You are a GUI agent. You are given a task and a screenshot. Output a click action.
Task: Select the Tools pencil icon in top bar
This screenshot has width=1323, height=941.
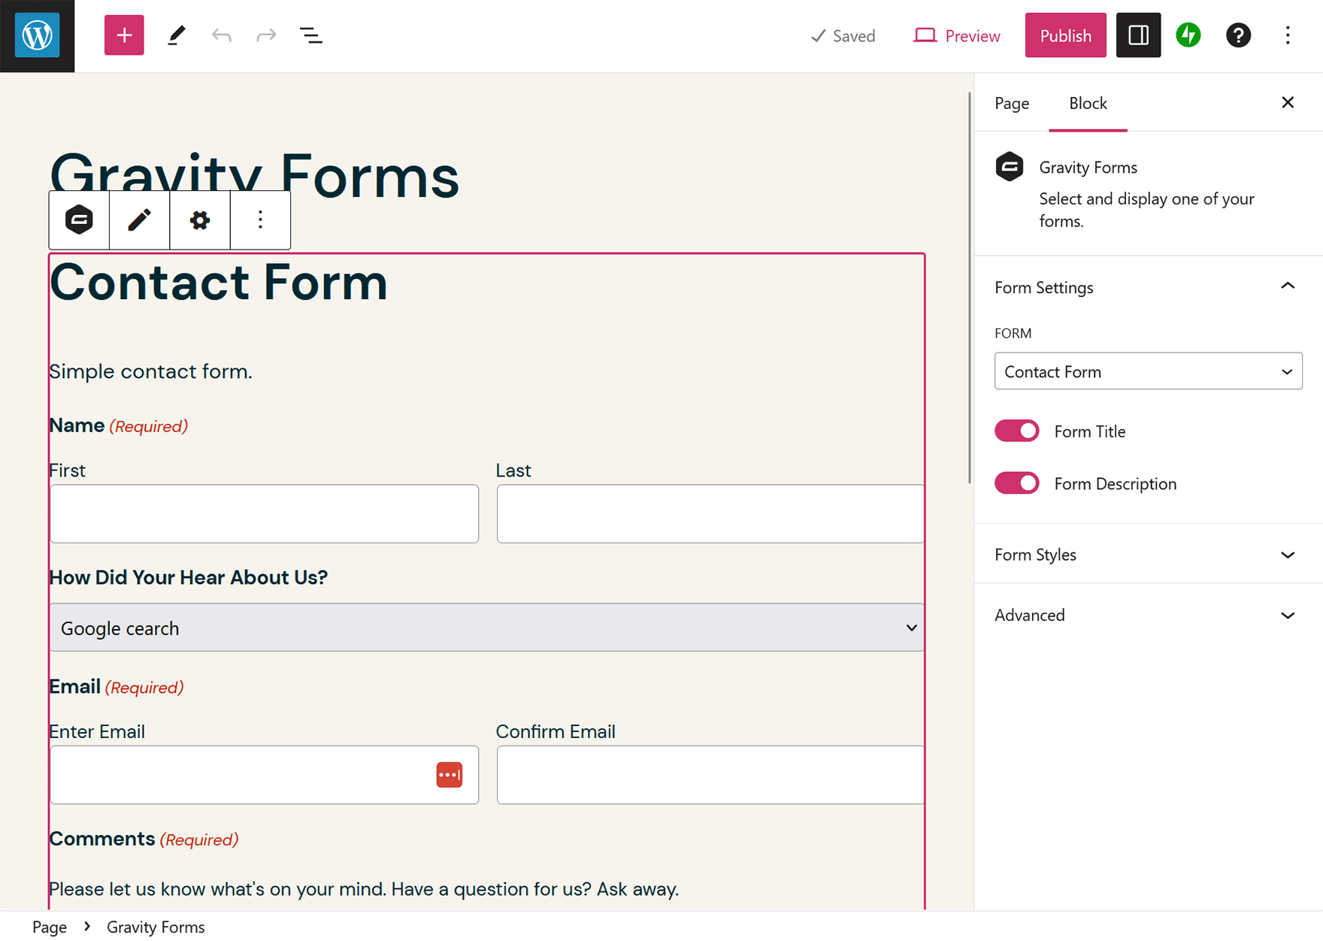(176, 35)
